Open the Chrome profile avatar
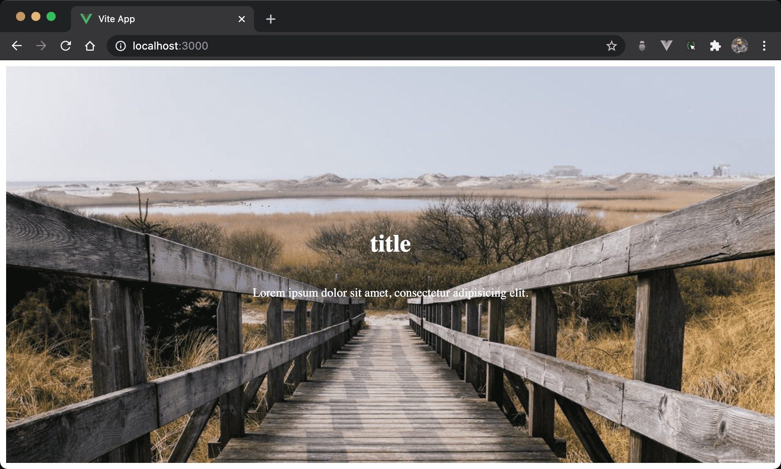Viewport: 781px width, 469px height. coord(739,46)
